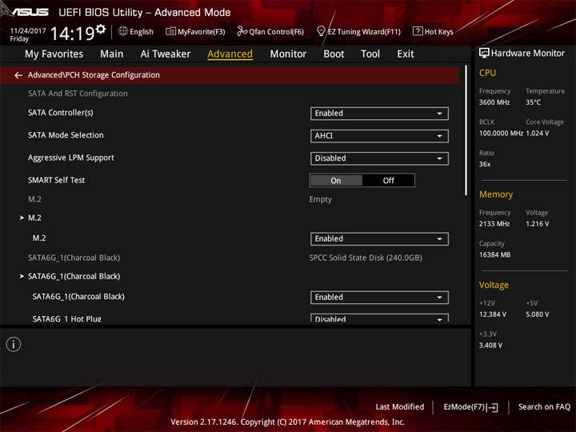Viewport: 576px width, 432px height.
Task: Click the +12V 12.384 V value
Action: pyautogui.click(x=493, y=314)
